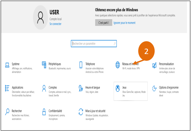Click the Obtenez encore plus de Windows heading

point(117,10)
